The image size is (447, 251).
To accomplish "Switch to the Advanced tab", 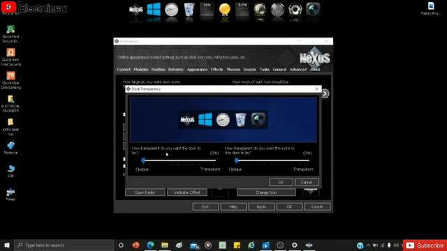I will [x=298, y=70].
